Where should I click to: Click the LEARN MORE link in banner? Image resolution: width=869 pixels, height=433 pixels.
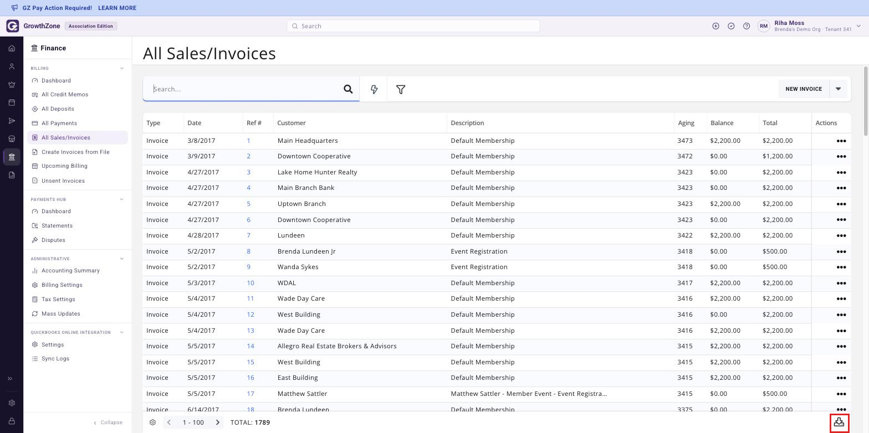117,8
